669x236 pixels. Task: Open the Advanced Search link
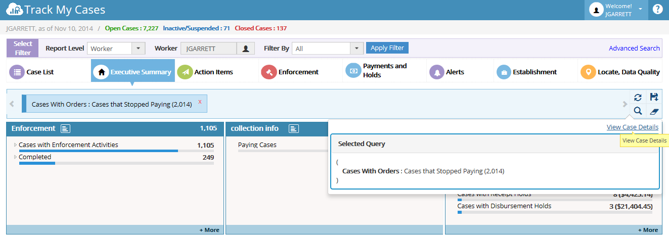634,49
